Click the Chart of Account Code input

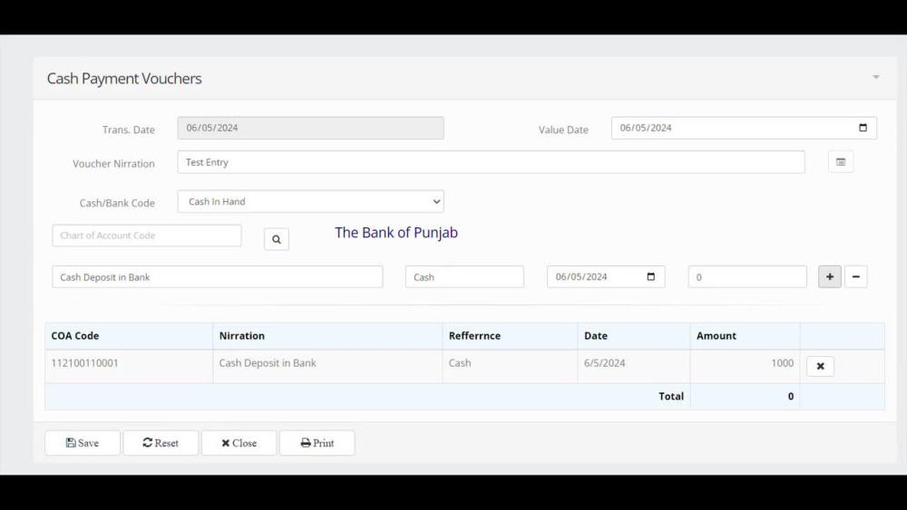[x=146, y=236]
